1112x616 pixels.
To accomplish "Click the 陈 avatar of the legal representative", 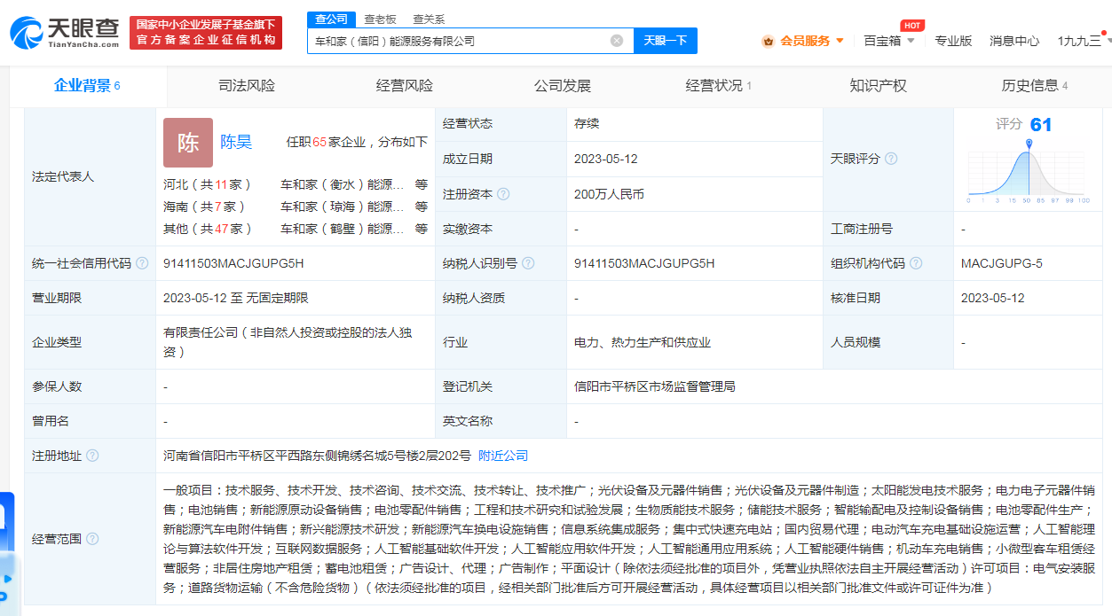I will tap(188, 143).
